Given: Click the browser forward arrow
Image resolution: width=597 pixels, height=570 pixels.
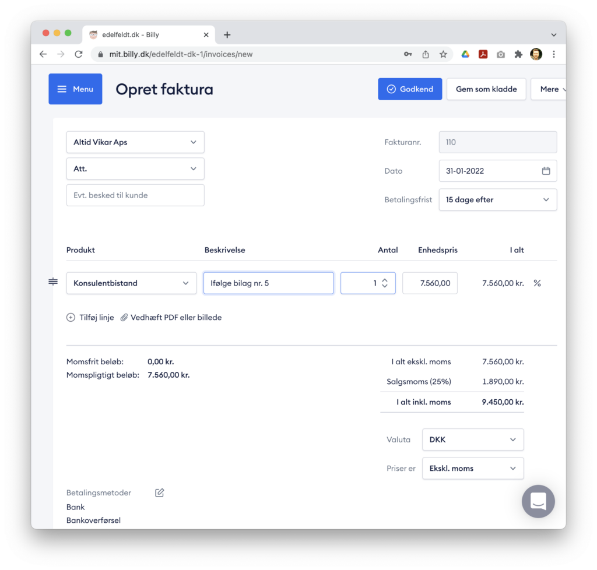Looking at the screenshot, I should click(61, 54).
